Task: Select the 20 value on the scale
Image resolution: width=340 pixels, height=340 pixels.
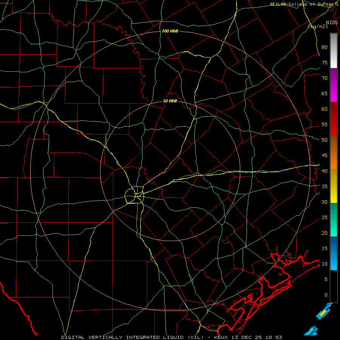Action: click(325, 233)
